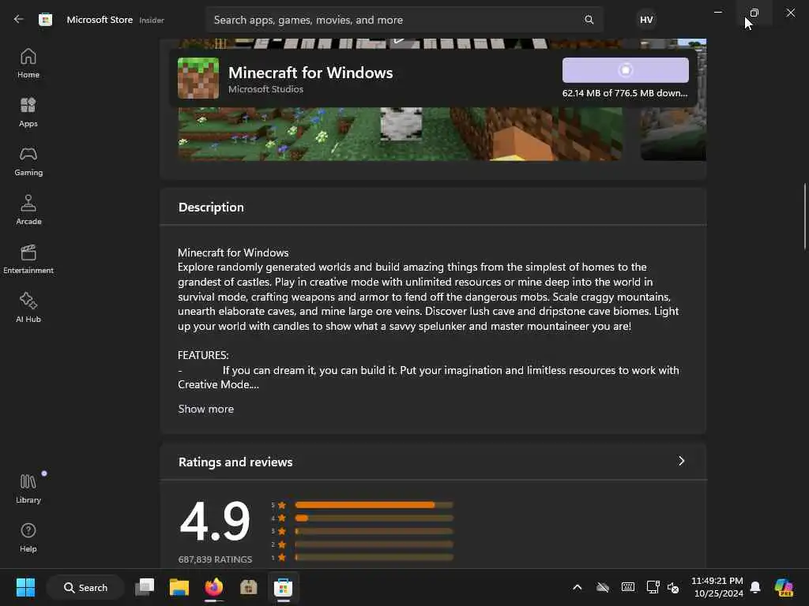Click the 2-star rating bar
Image resolution: width=809 pixels, height=606 pixels.
[x=374, y=544]
